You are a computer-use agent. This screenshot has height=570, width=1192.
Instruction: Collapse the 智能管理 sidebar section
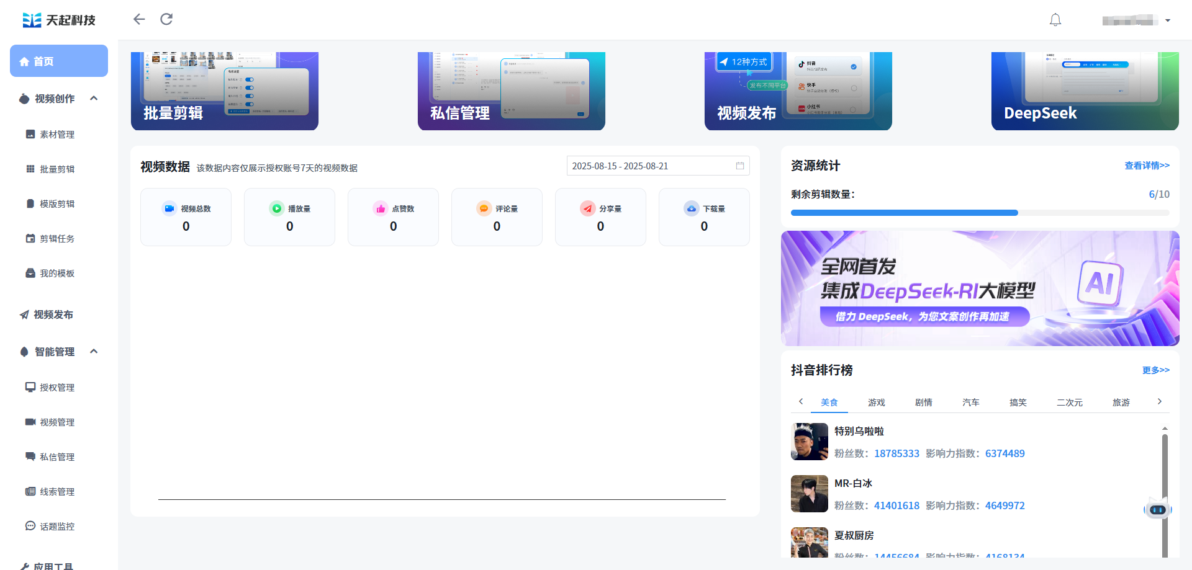coord(94,352)
